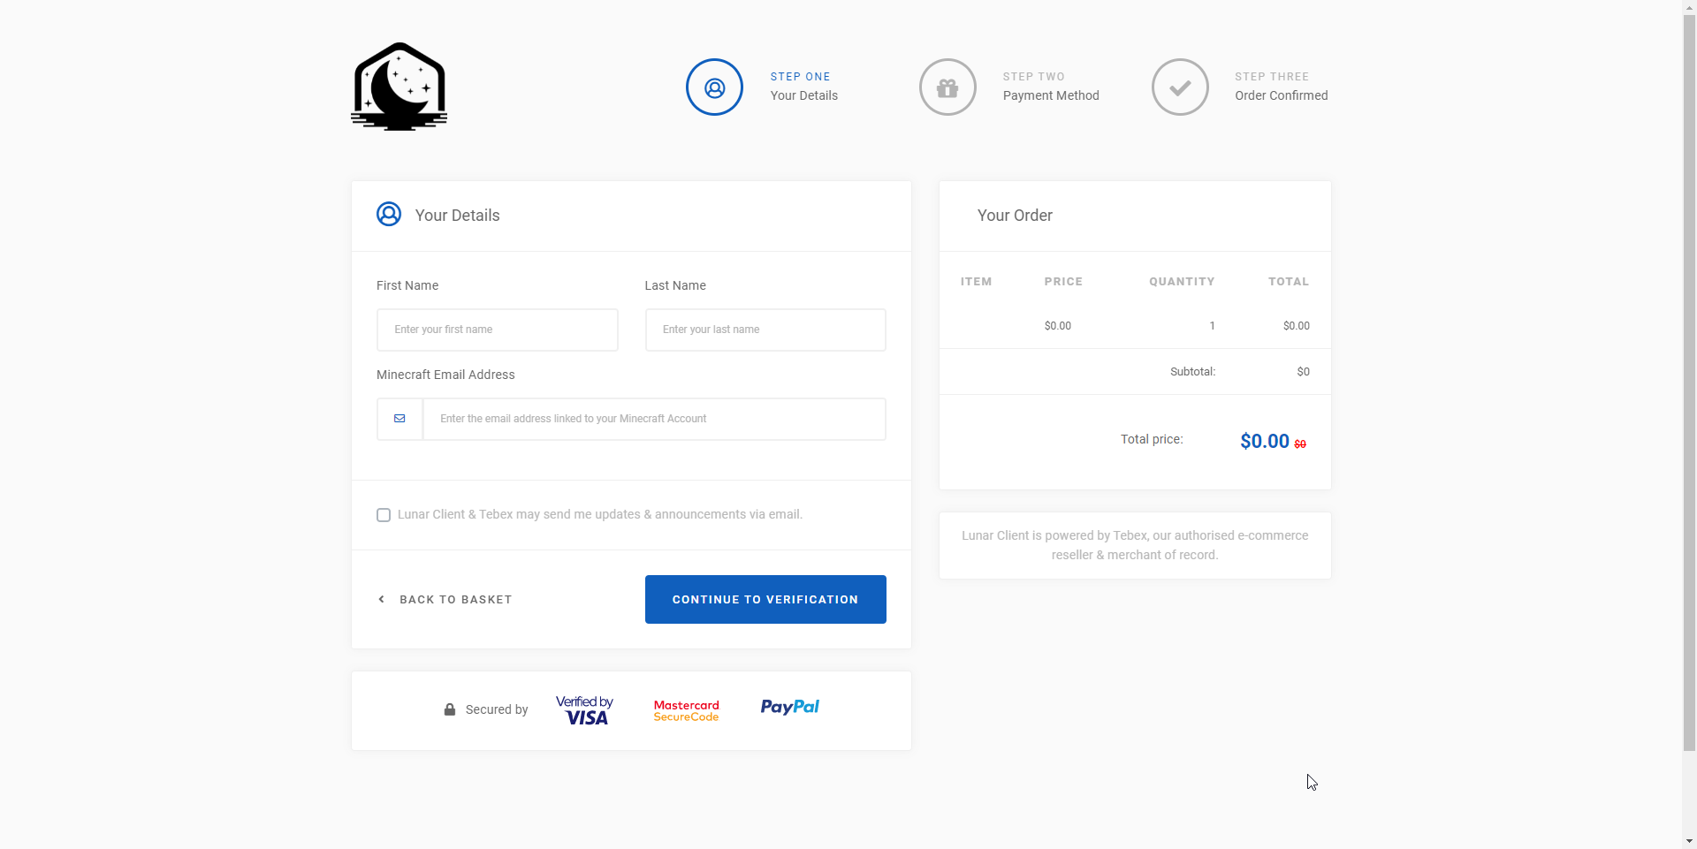Click the user icon beside Your Details heading
This screenshot has height=849, width=1697.
click(389, 214)
